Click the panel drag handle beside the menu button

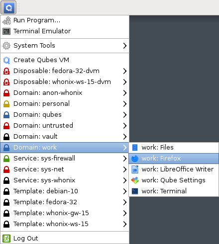[19, 7]
